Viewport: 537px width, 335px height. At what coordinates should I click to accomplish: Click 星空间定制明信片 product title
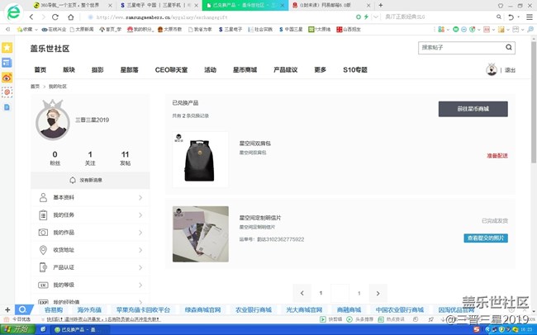(260, 218)
